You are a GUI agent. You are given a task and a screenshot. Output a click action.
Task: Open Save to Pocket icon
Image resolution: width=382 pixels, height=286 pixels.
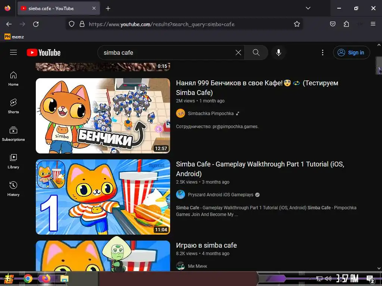tap(333, 24)
